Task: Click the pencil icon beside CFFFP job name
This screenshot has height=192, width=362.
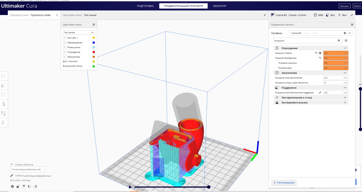Action: point(12,176)
